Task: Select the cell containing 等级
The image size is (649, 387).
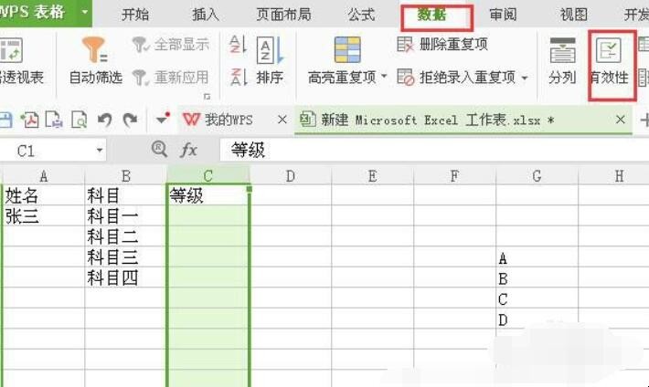Action: coord(208,195)
